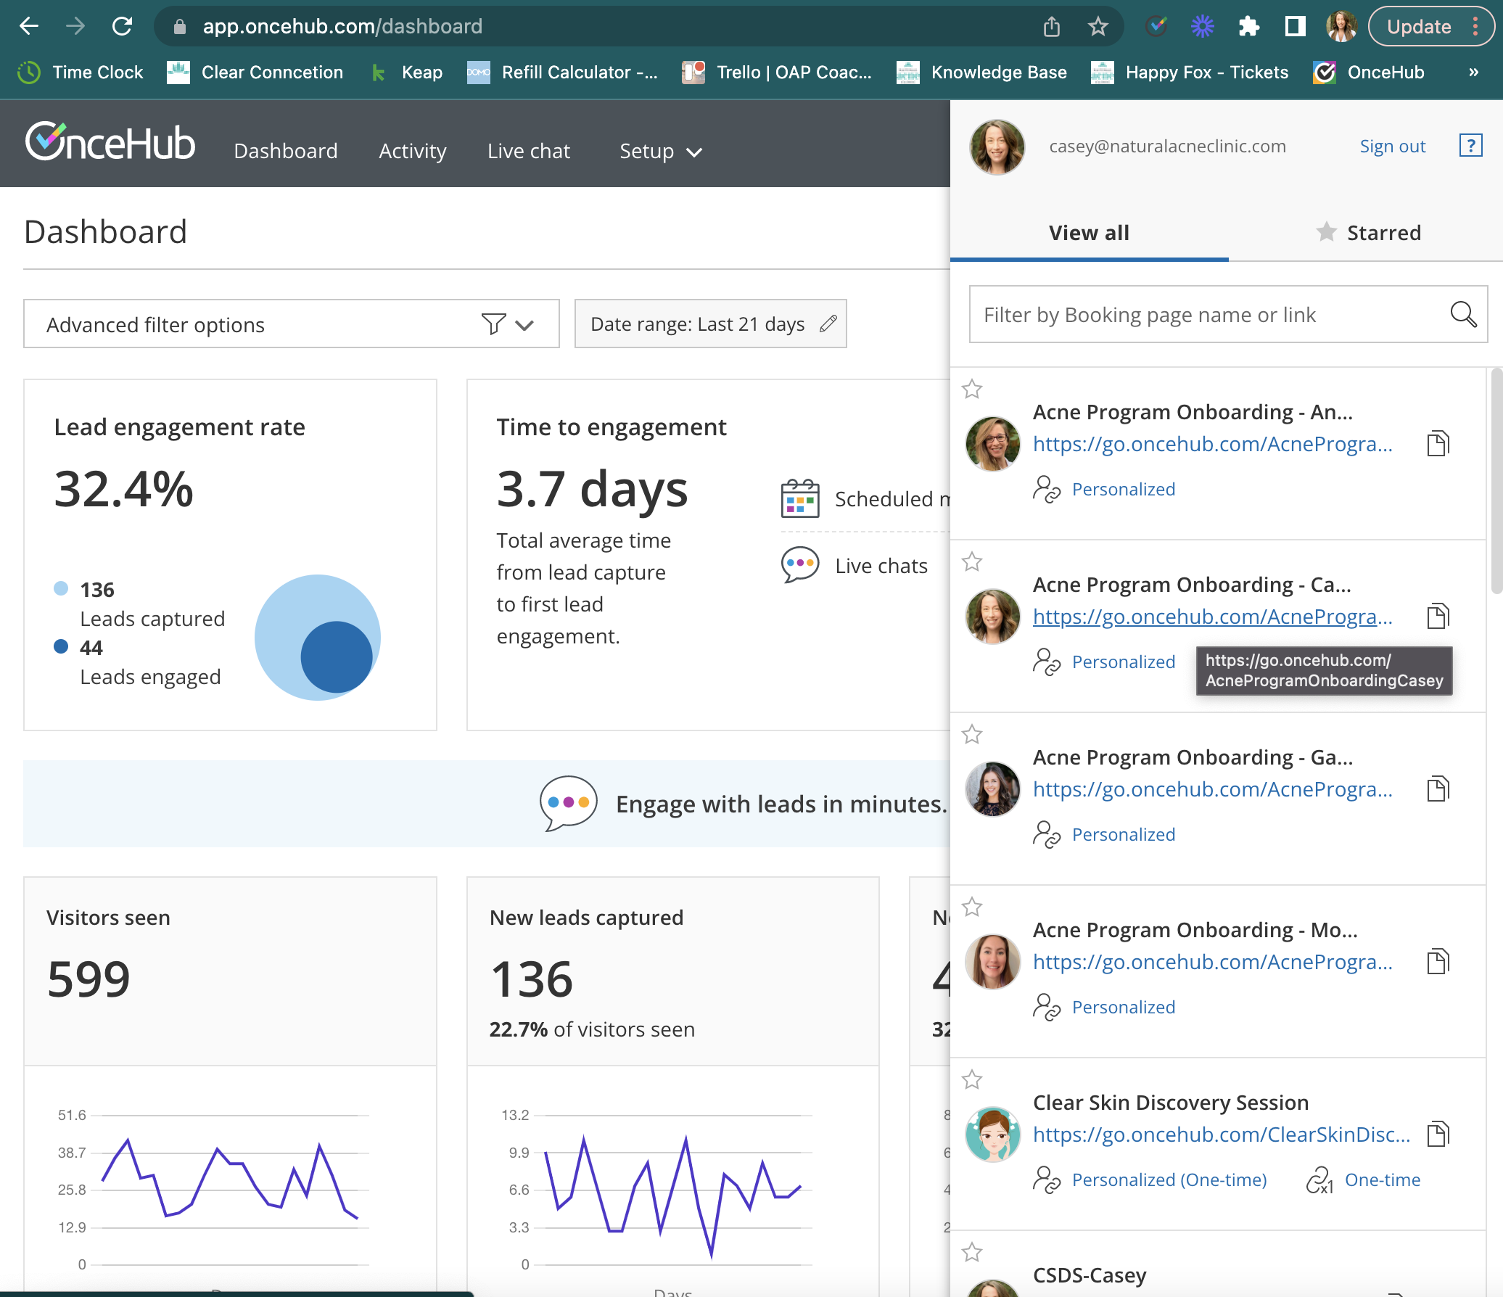
Task: Open the Knowledge Base bookmark
Action: point(981,72)
